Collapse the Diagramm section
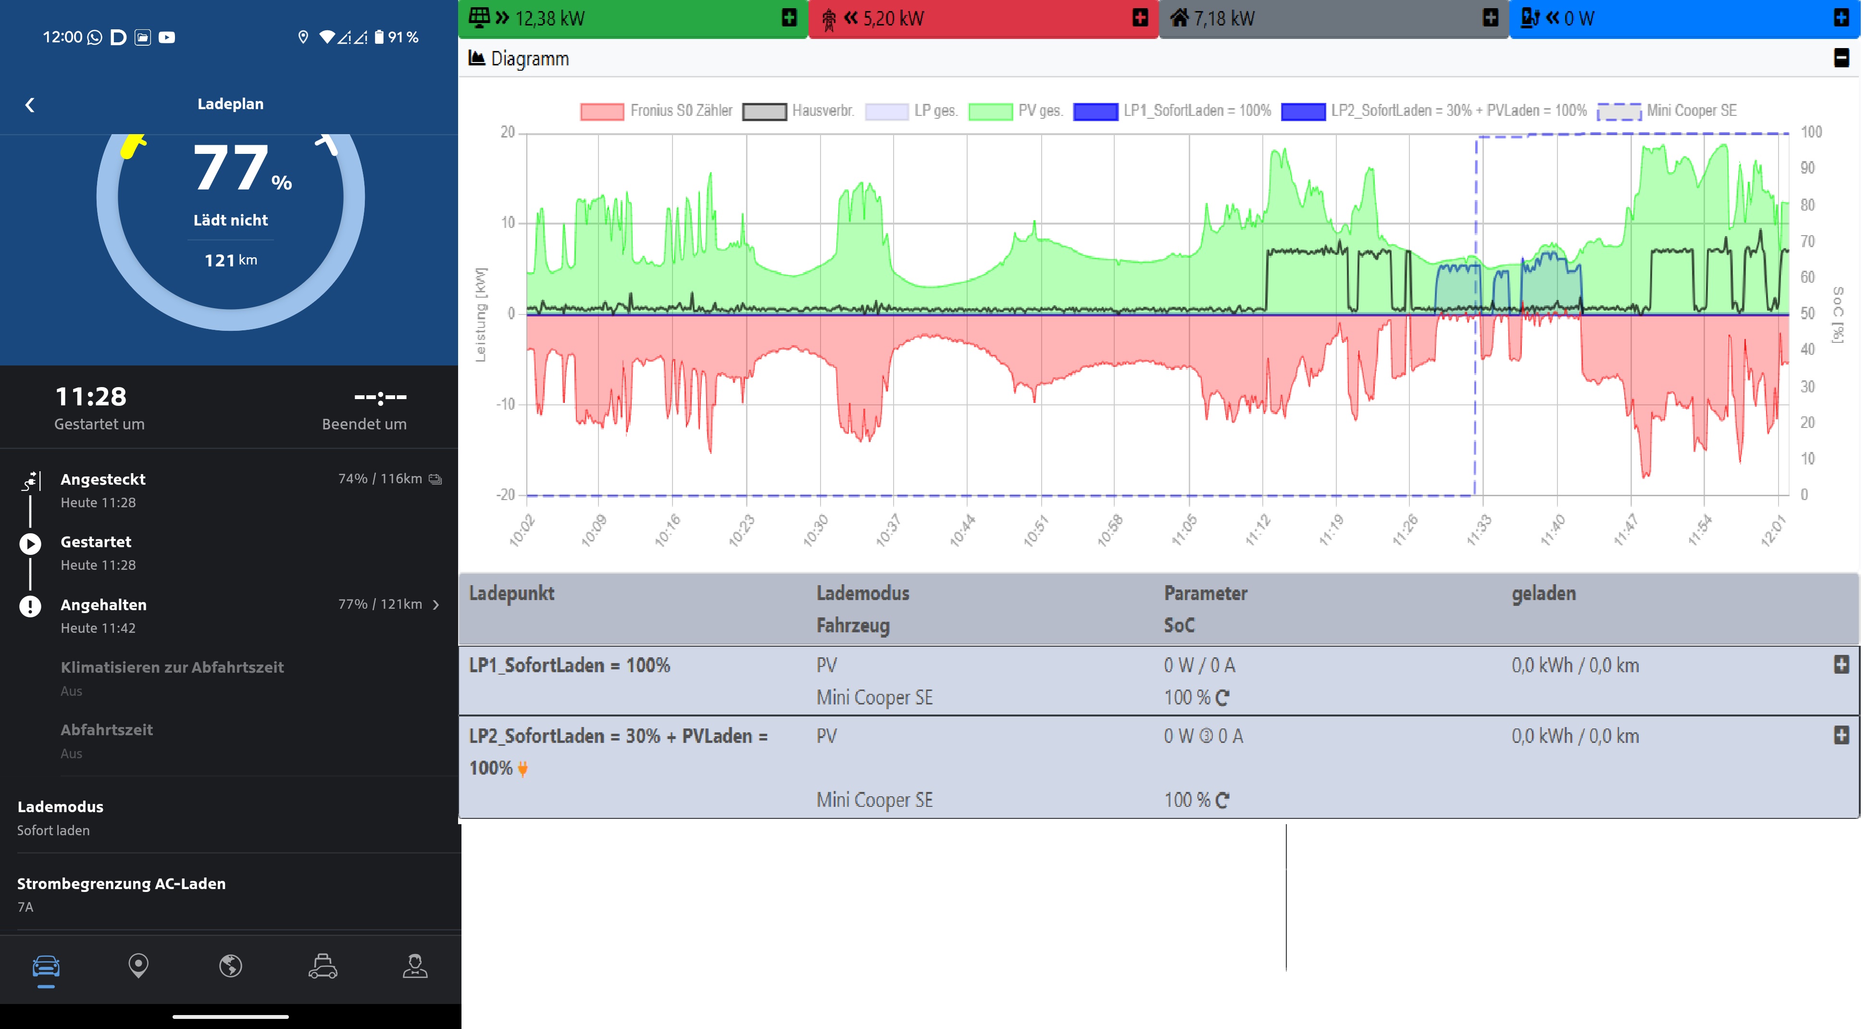This screenshot has width=1867, height=1029. [1841, 58]
